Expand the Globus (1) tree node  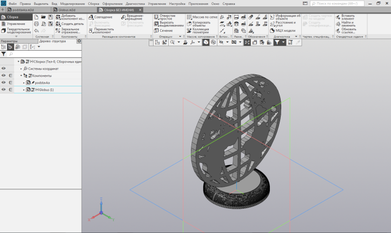coord(24,90)
